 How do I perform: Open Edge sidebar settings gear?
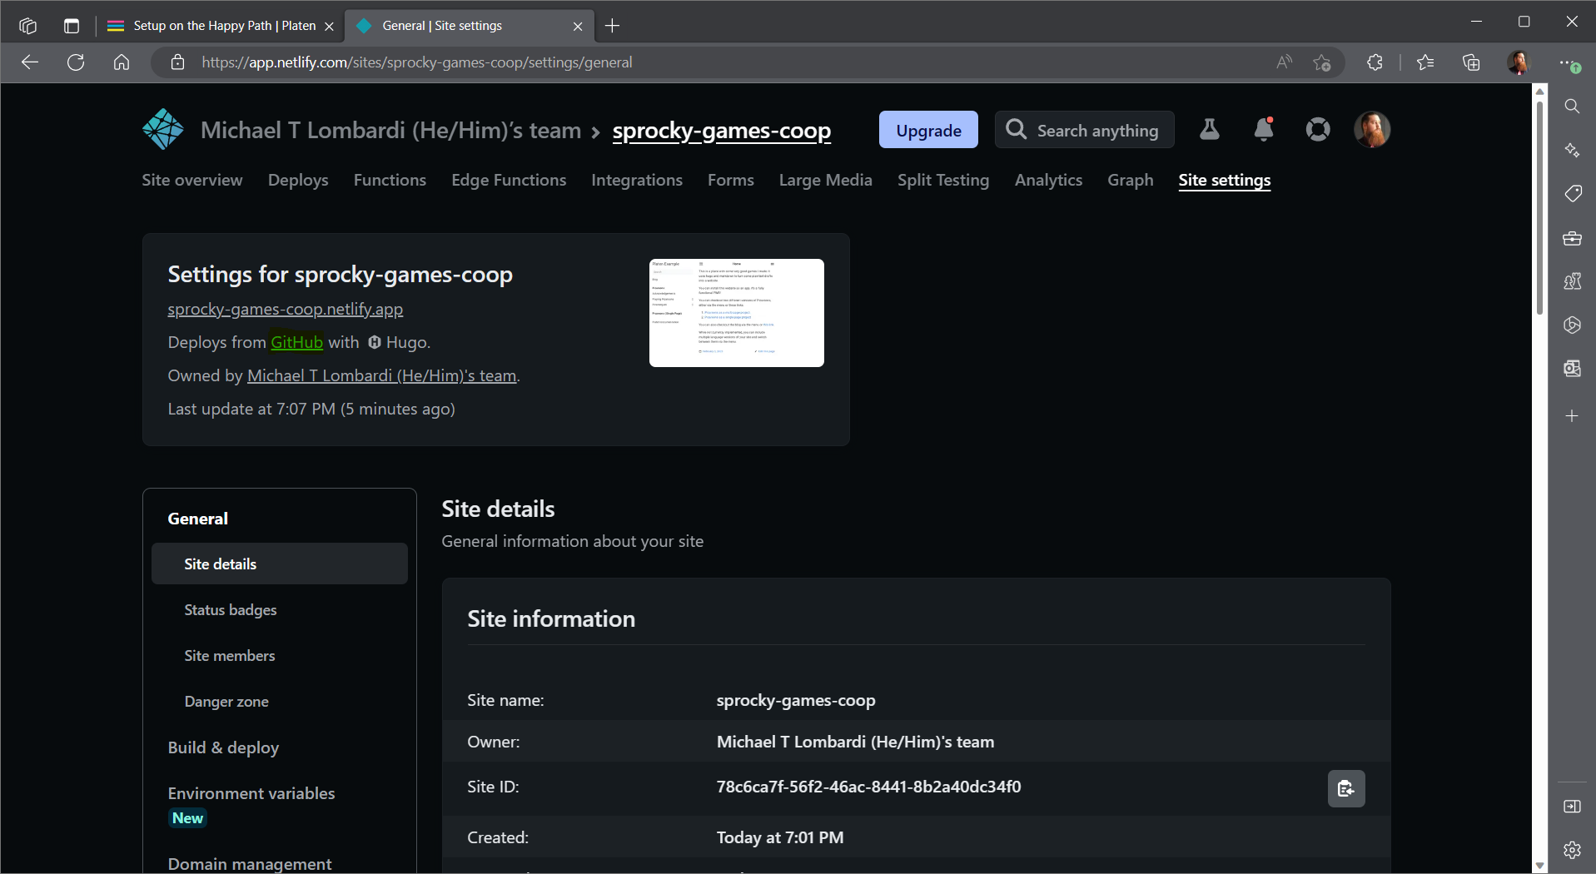tap(1572, 850)
